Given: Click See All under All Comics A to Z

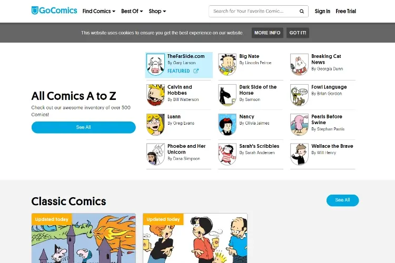Looking at the screenshot, I should (83, 127).
